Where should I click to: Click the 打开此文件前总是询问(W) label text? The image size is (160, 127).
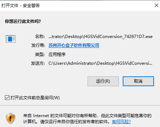tap(35, 97)
